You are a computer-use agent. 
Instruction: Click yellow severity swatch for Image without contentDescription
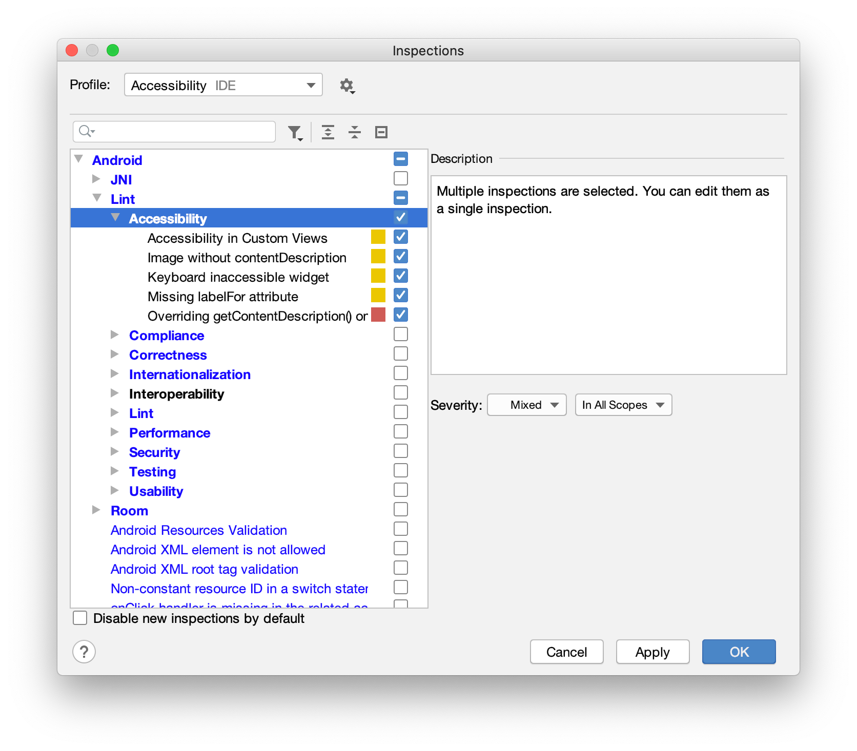(x=378, y=256)
